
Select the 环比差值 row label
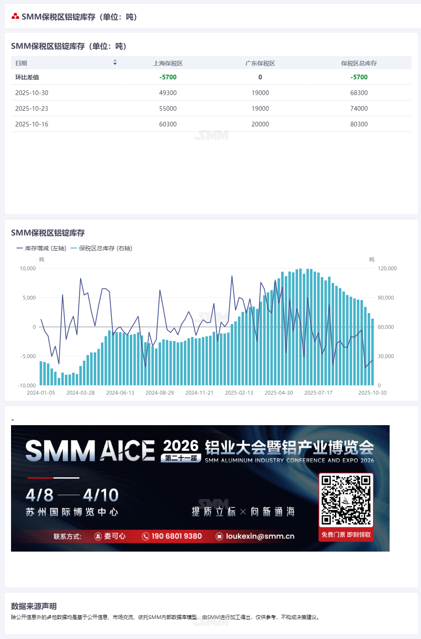point(27,77)
